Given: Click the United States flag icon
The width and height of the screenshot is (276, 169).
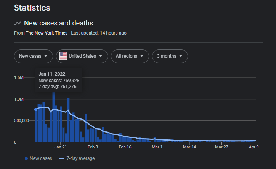Looking at the screenshot, I should click(x=63, y=56).
